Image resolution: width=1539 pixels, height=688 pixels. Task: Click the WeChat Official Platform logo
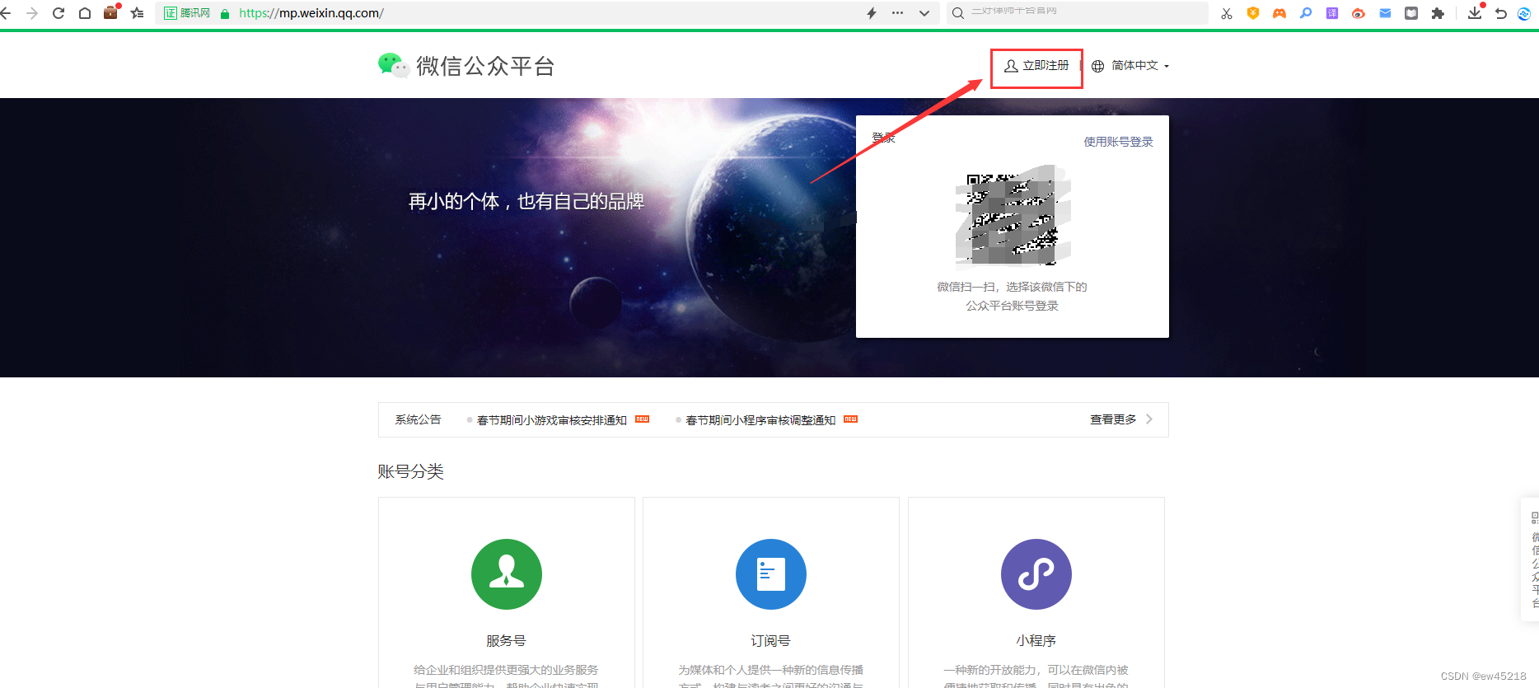[466, 65]
